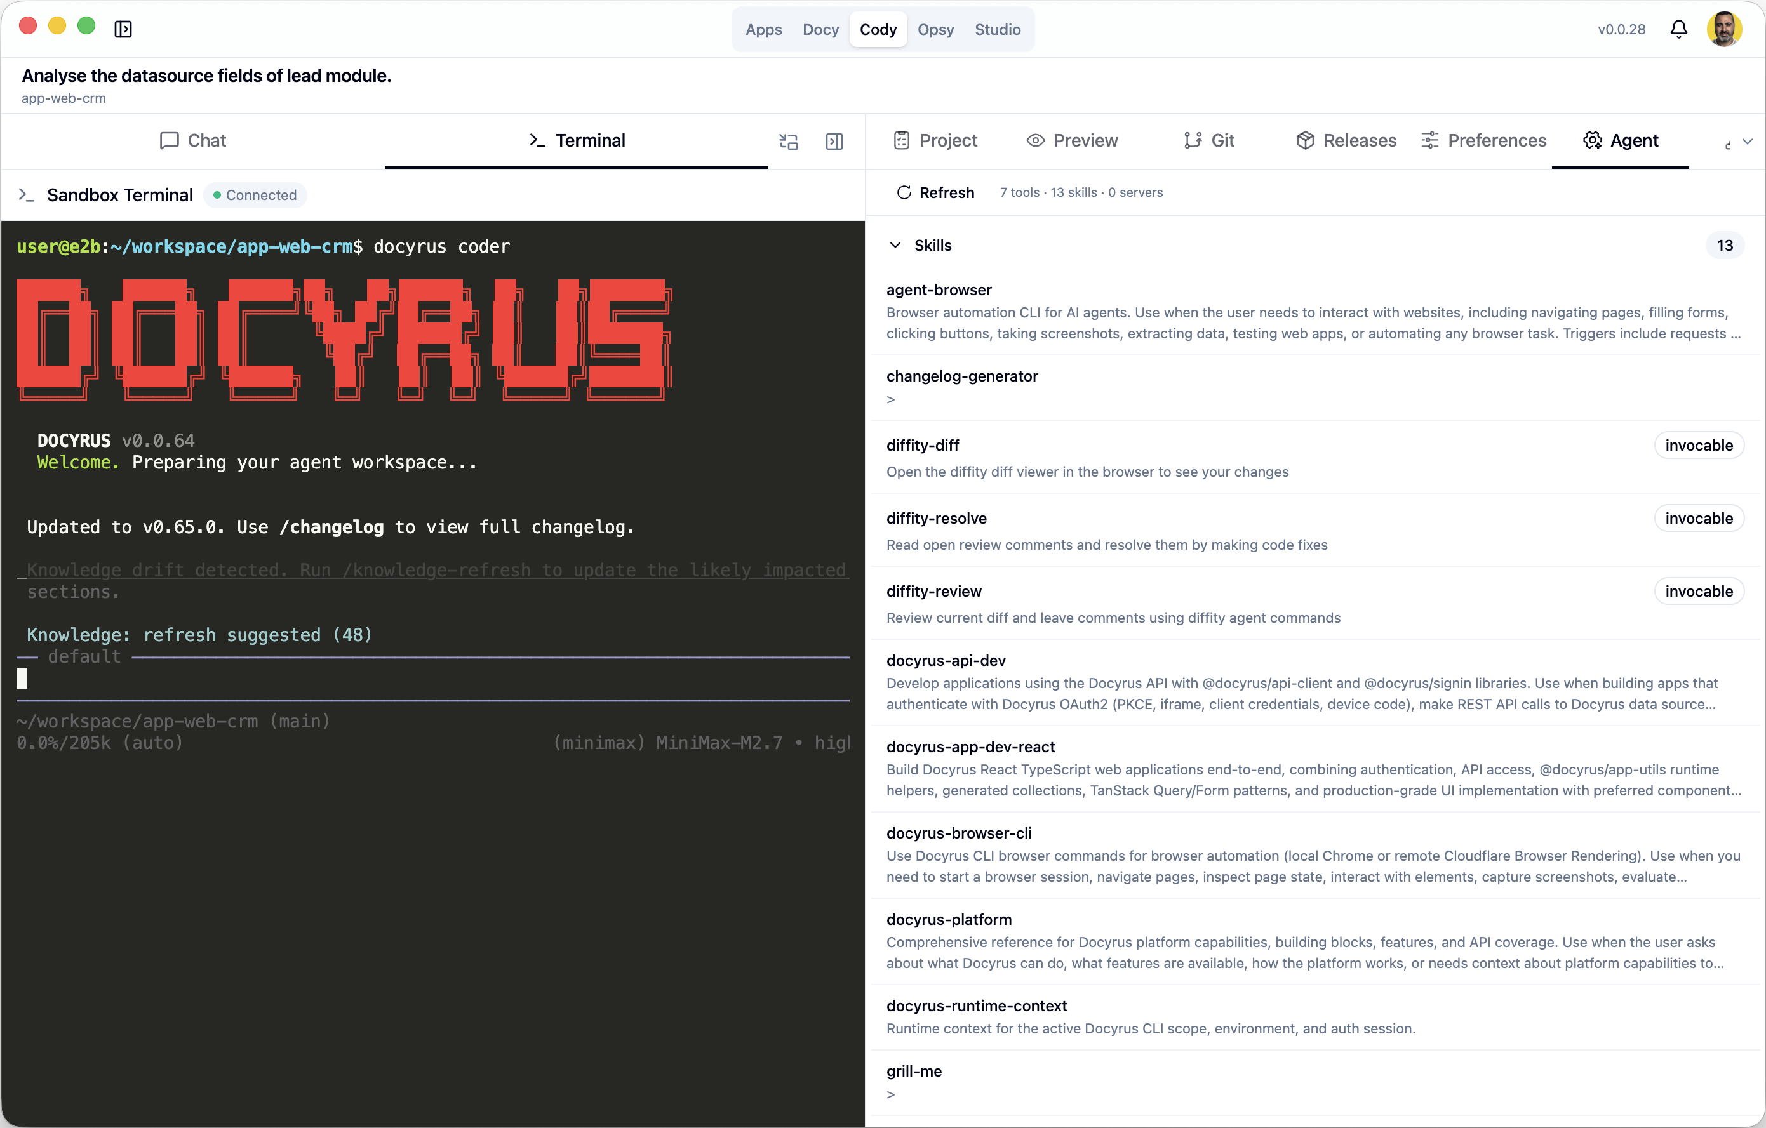This screenshot has width=1766, height=1128.
Task: Toggle the left sidebar panel icon
Action: tap(123, 29)
